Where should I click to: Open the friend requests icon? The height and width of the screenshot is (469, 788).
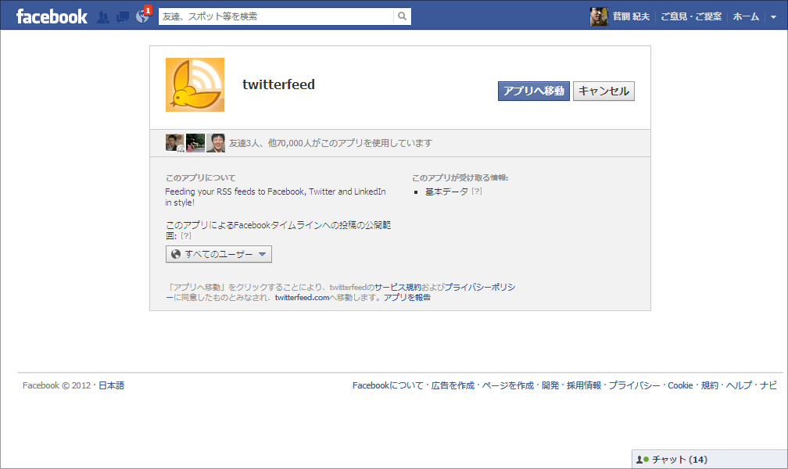coord(103,17)
